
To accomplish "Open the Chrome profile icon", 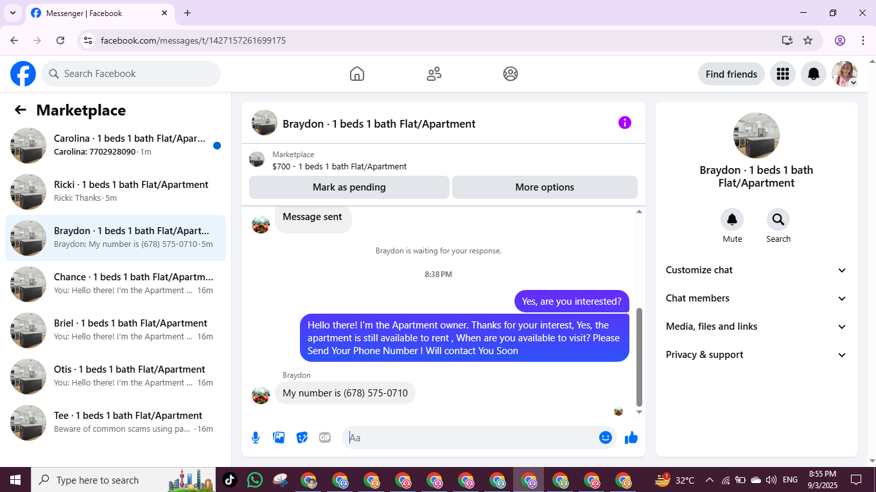I will point(840,40).
